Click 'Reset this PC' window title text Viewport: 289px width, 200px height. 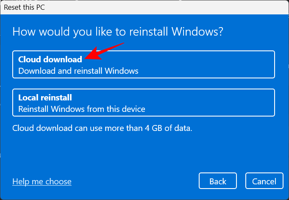[x=24, y=7]
